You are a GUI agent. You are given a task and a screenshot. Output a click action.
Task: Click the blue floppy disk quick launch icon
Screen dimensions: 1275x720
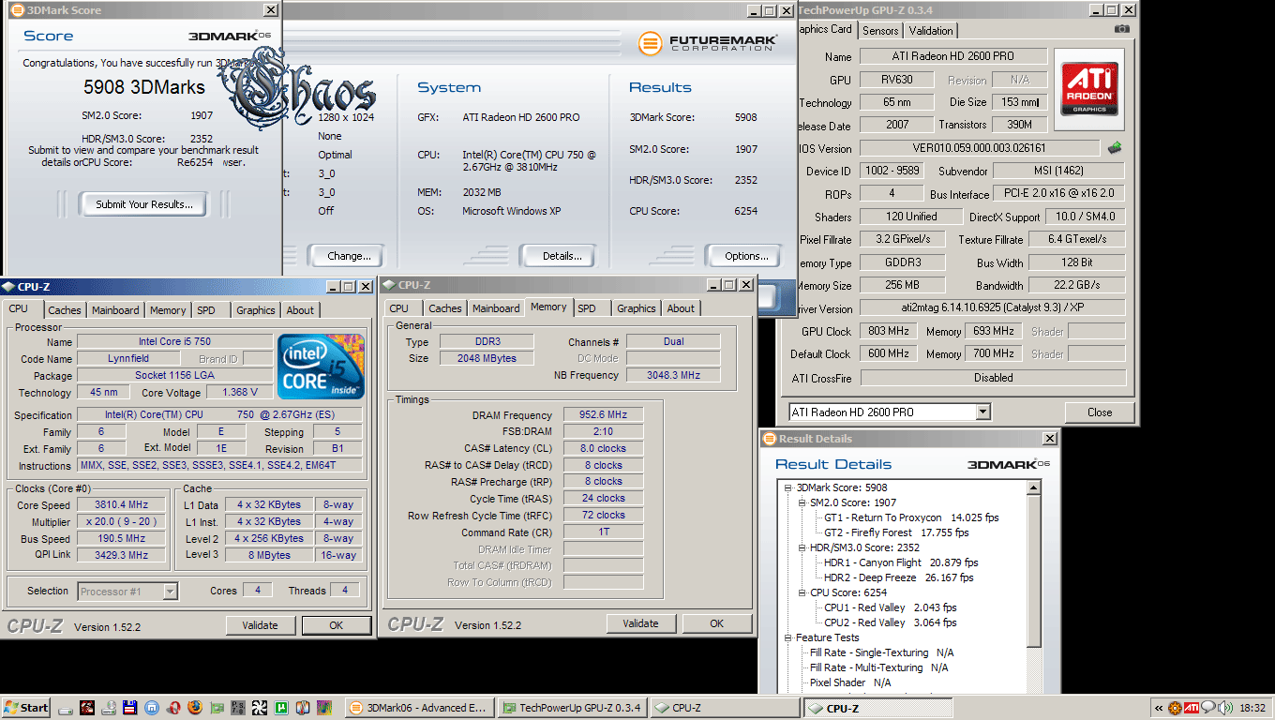(129, 708)
